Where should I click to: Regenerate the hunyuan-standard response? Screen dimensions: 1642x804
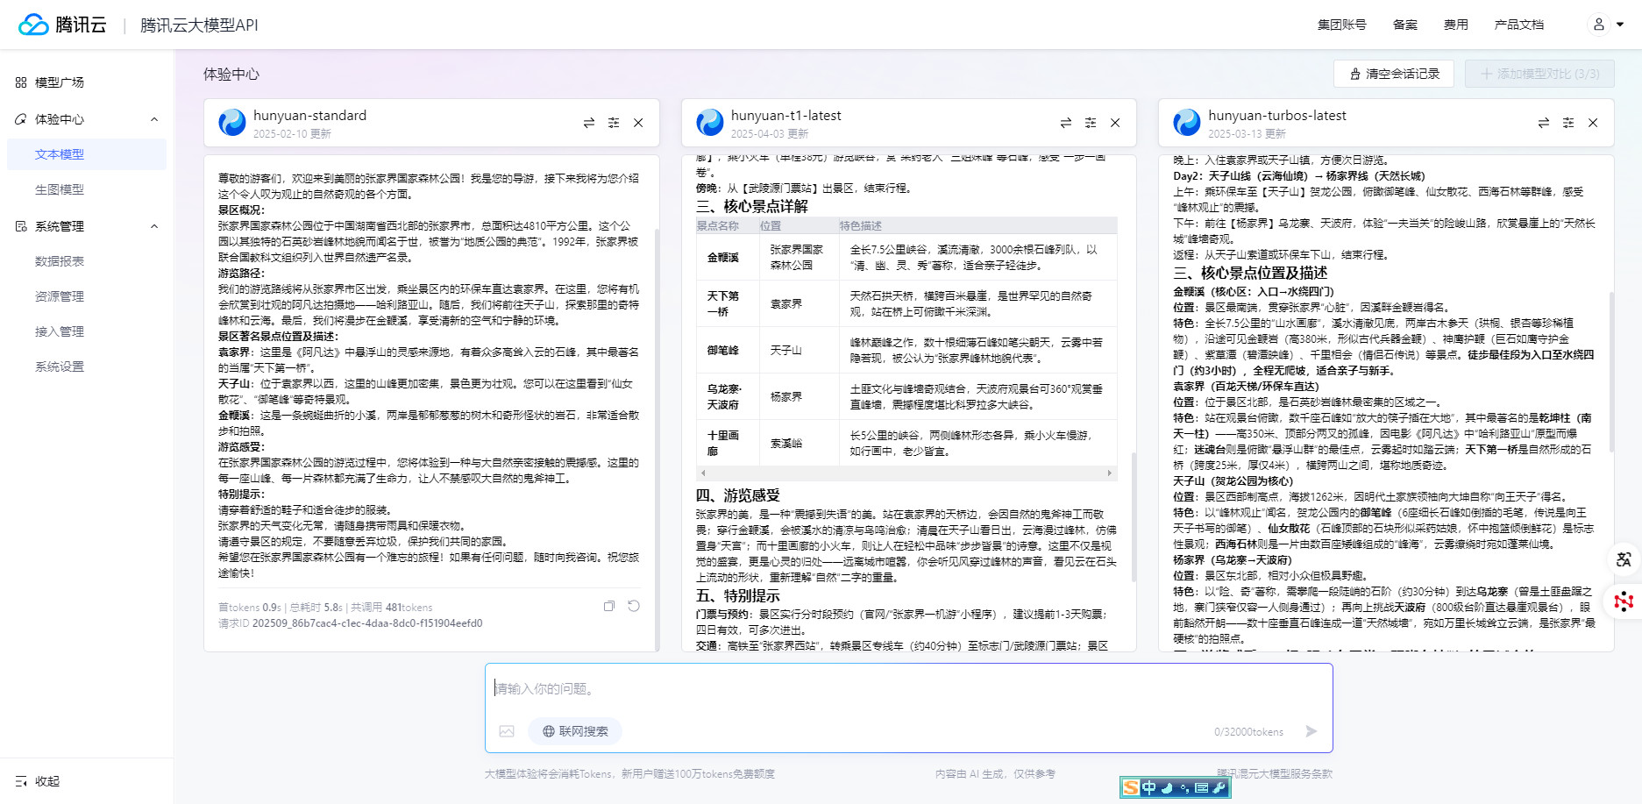click(634, 606)
